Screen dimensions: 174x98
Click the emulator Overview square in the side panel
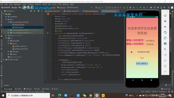click(x=165, y=66)
